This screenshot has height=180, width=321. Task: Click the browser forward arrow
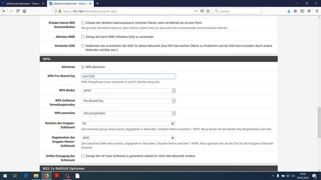coord(11,11)
